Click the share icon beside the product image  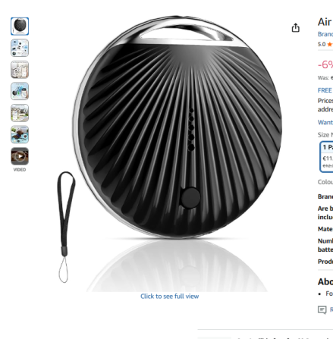[295, 27]
